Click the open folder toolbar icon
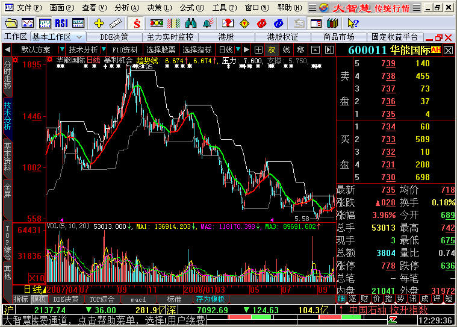457x327 pixels. point(11,23)
